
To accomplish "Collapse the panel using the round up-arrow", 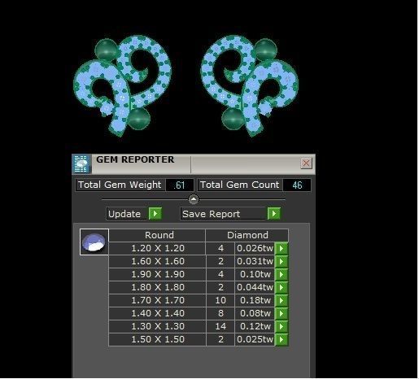I will click(194, 199).
